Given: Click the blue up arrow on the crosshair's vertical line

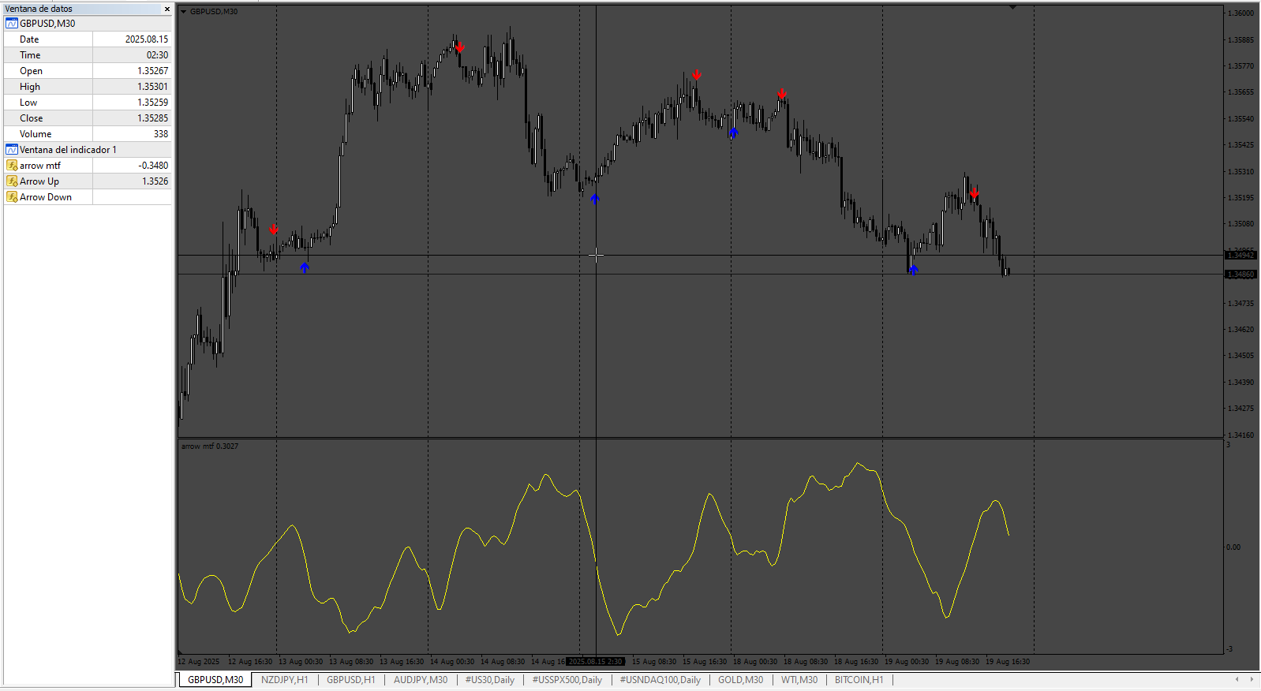Looking at the screenshot, I should [x=595, y=200].
